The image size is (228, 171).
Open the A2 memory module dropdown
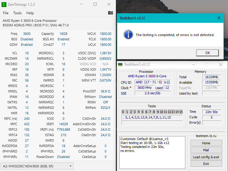coord(37,166)
